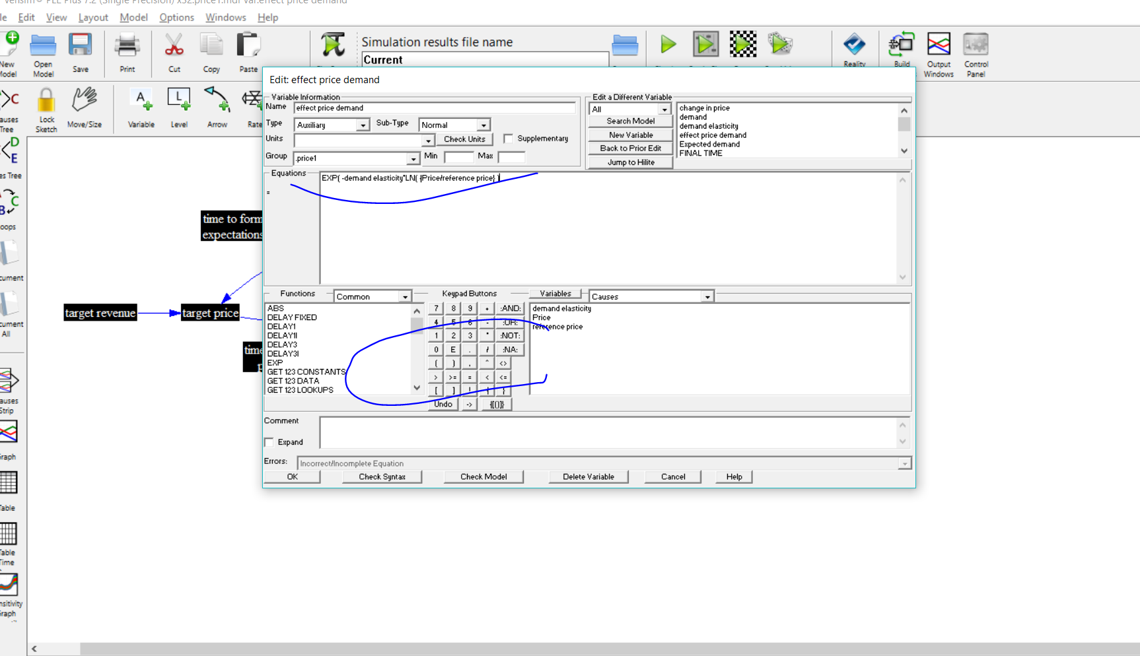Click in the Comment text box
Screen dimensions: 1140x656
click(x=609, y=432)
